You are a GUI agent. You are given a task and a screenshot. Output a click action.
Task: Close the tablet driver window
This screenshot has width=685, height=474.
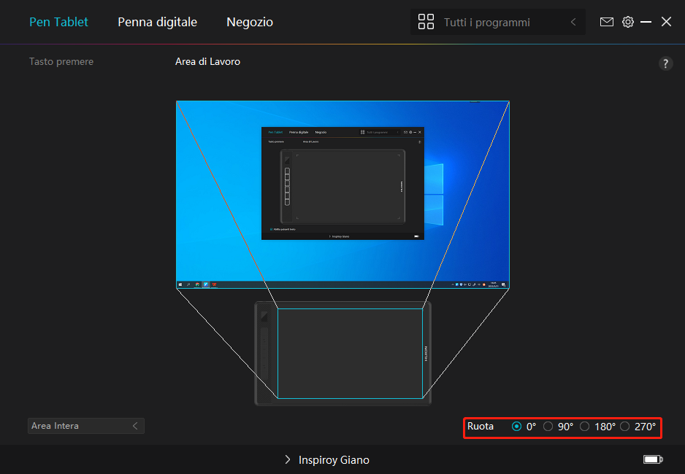(666, 22)
